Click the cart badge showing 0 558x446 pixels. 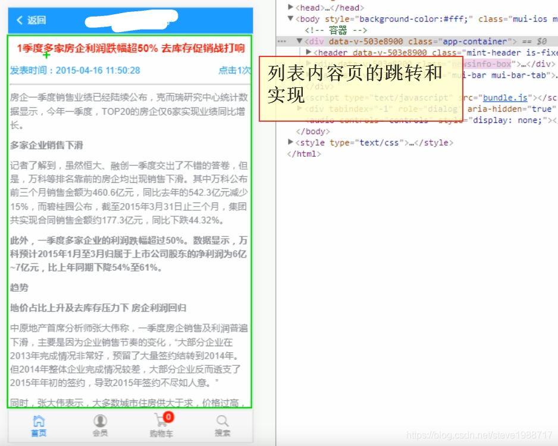[168, 416]
